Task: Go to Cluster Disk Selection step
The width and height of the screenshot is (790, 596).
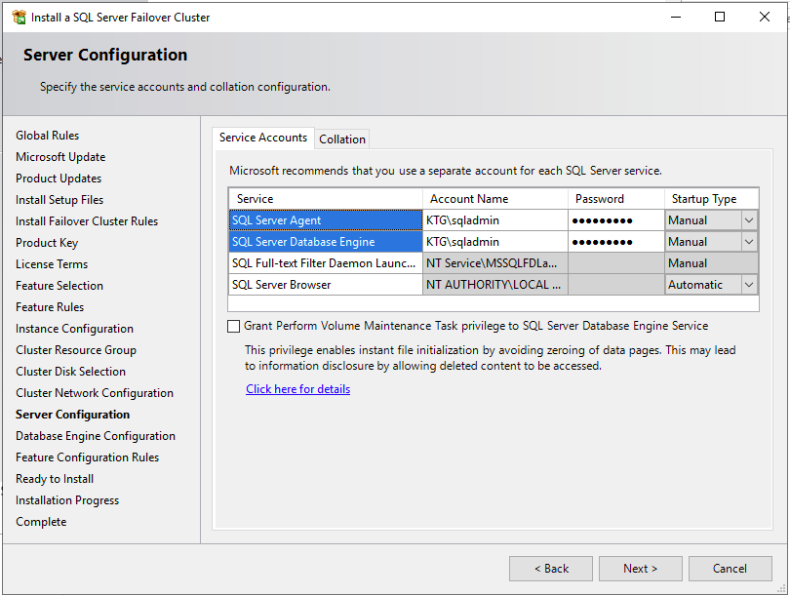Action: pos(70,372)
